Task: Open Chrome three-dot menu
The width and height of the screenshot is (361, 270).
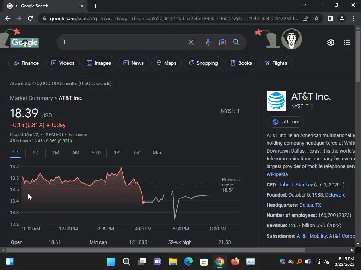Action: [x=353, y=18]
